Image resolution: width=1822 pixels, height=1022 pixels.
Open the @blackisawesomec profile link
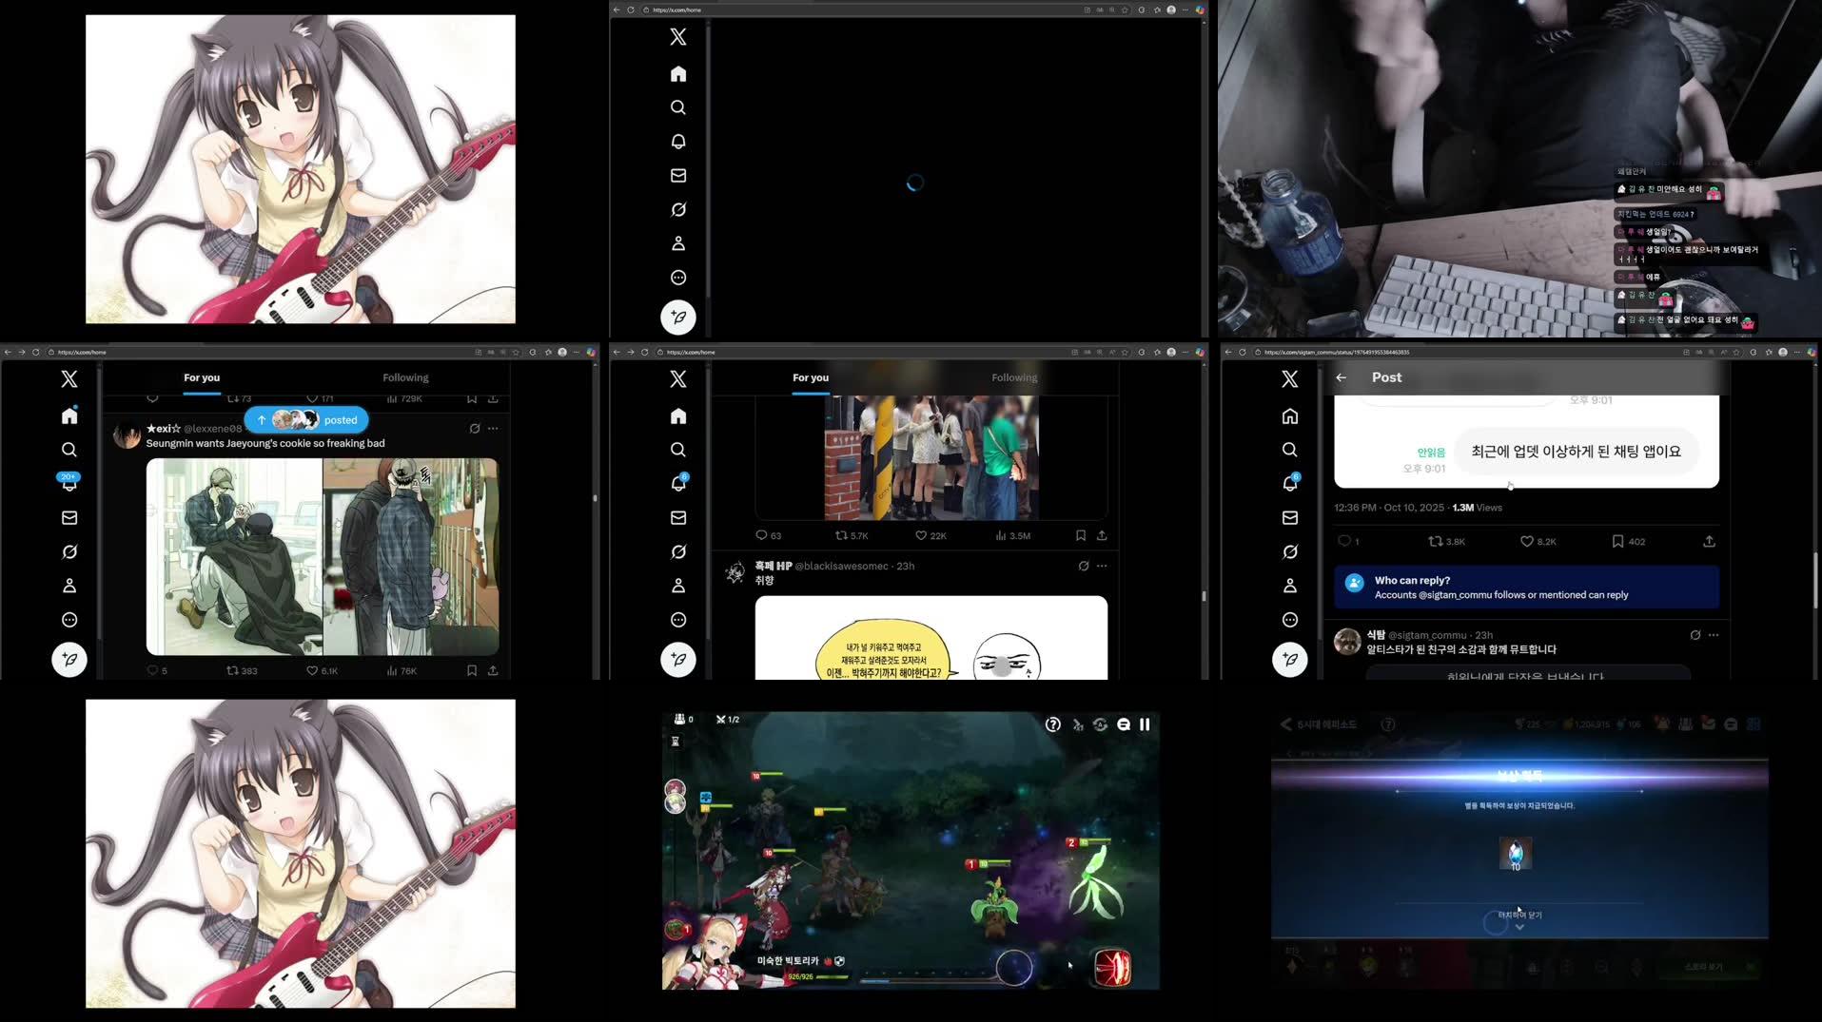pyautogui.click(x=840, y=566)
